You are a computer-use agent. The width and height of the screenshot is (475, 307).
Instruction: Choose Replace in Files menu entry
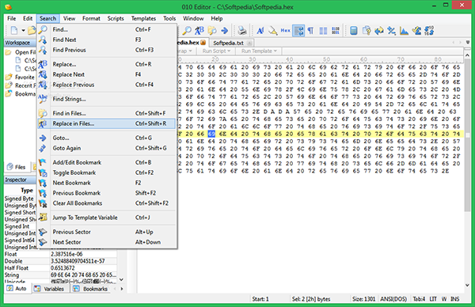(x=106, y=123)
